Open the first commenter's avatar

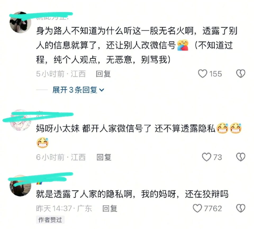click(20, 22)
